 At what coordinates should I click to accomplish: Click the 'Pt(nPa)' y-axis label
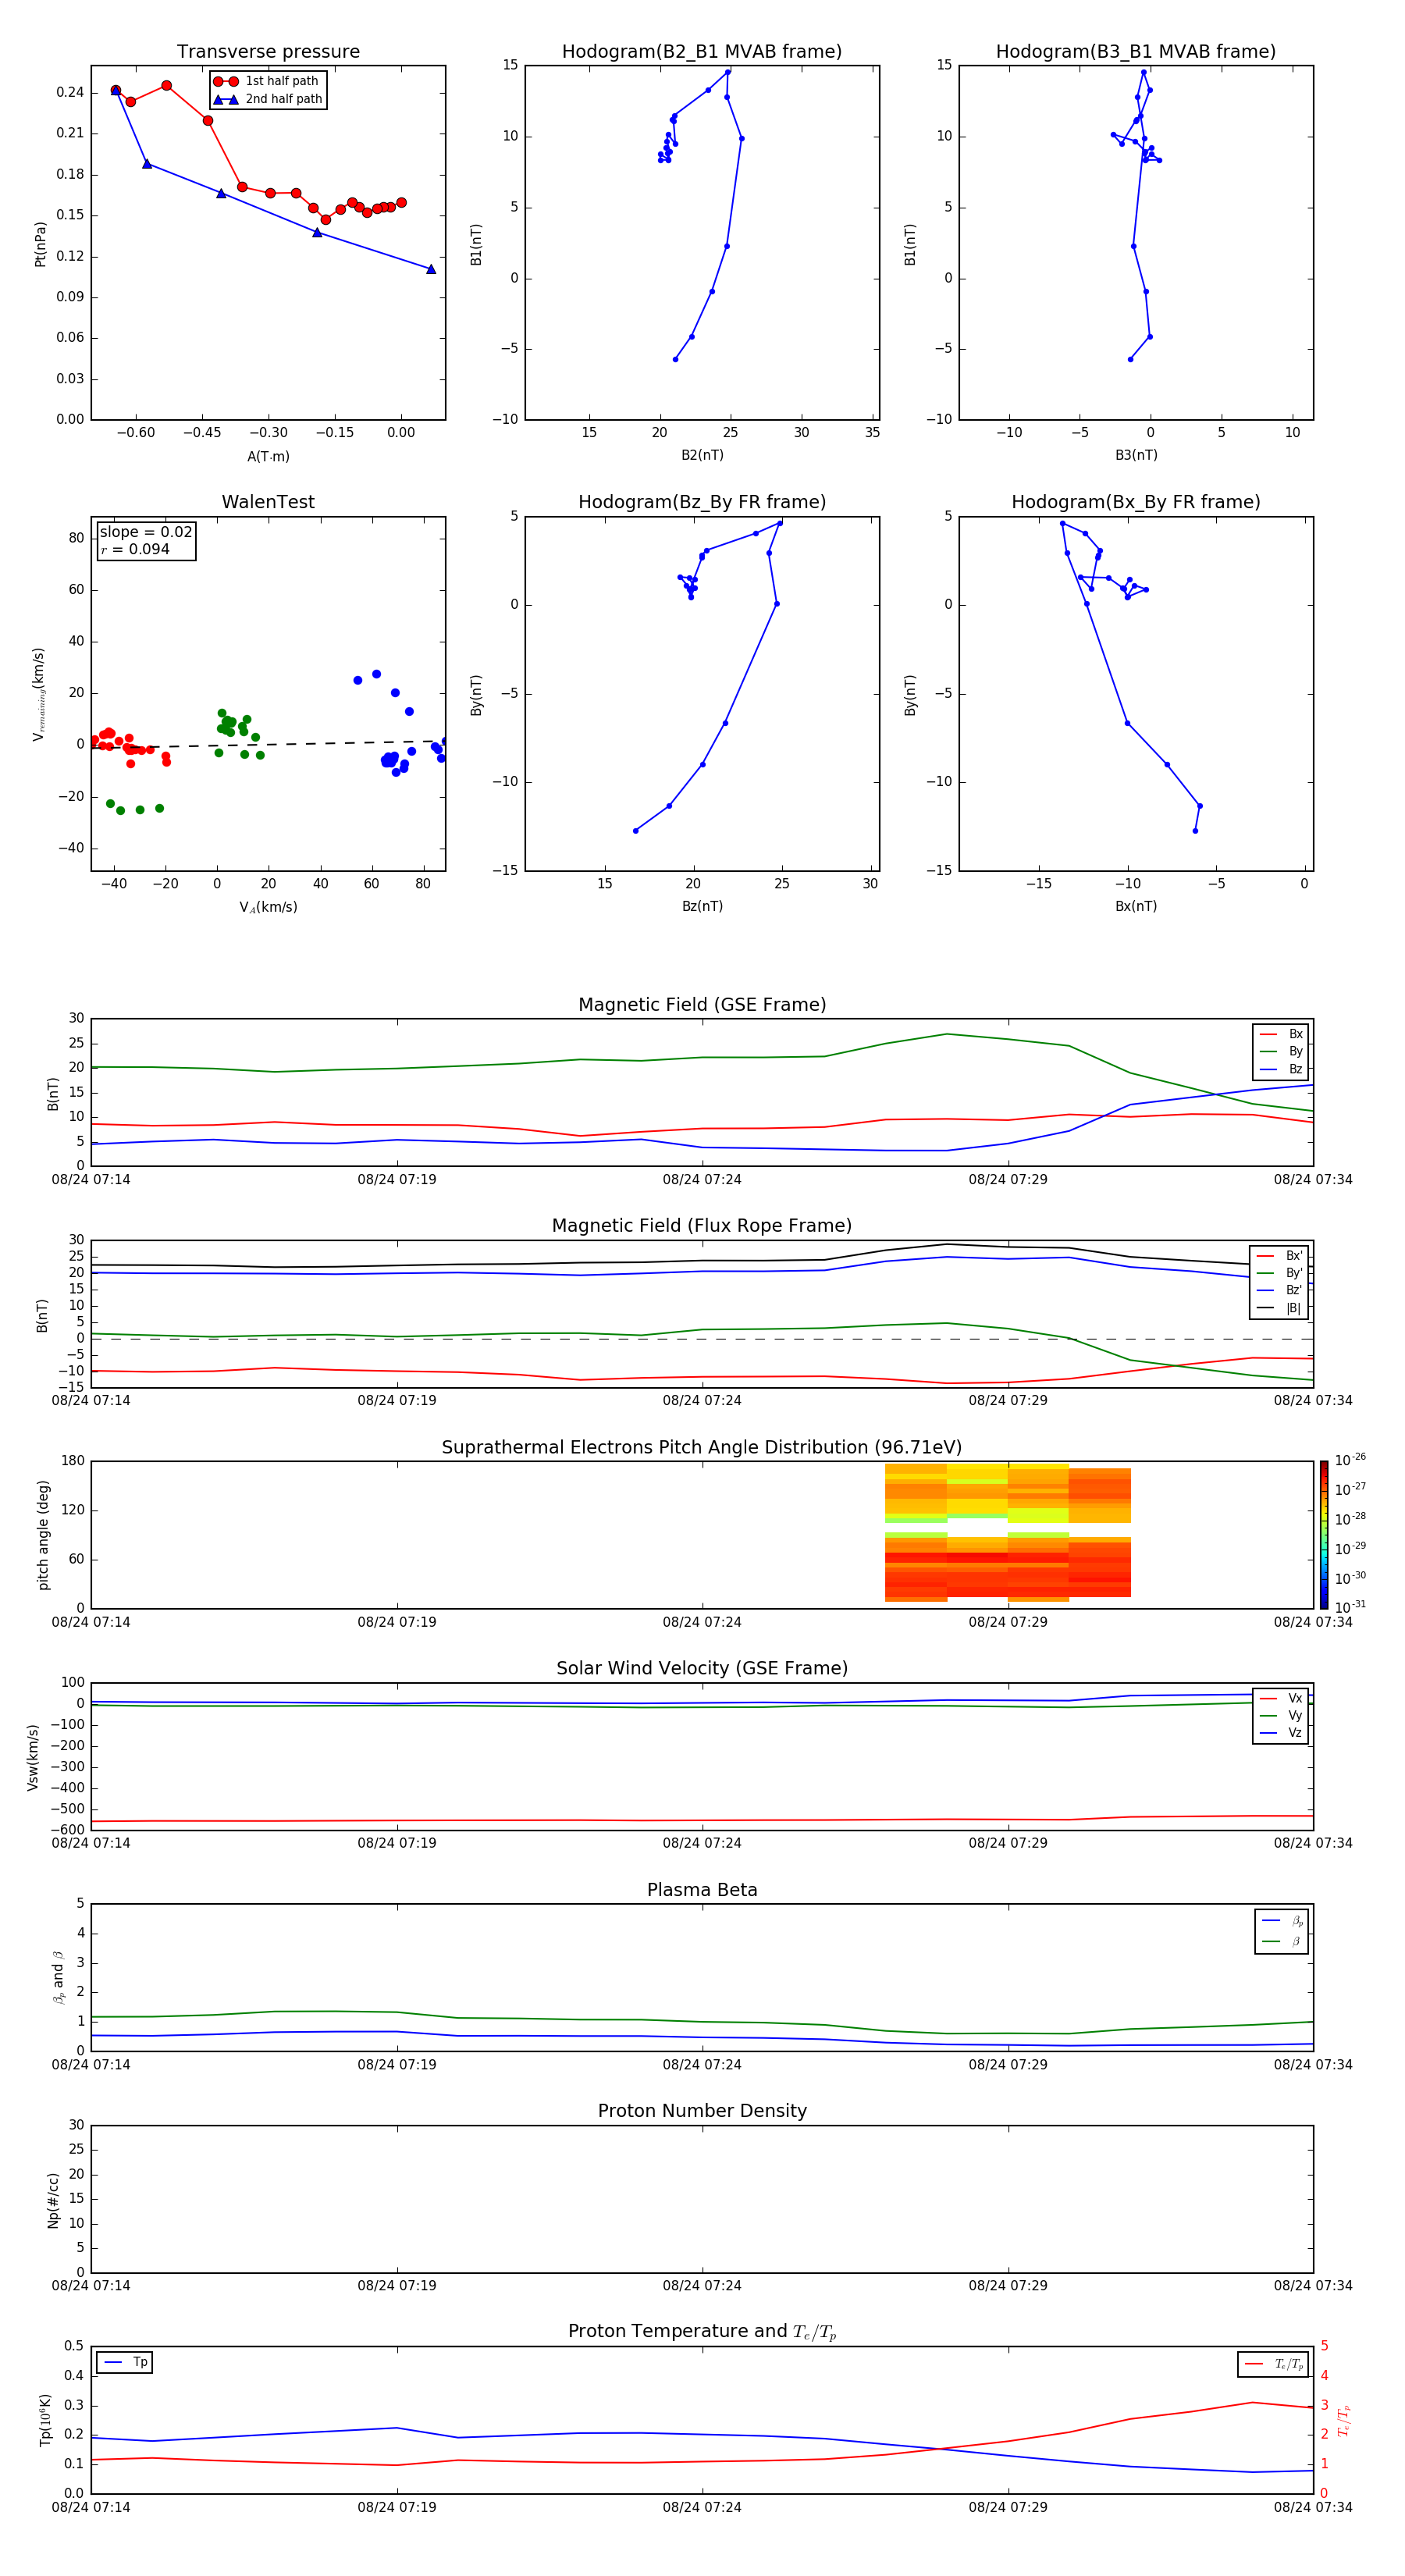[41, 244]
